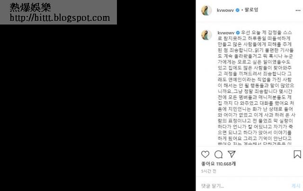Toggle the 팔로잉 following status button
303x191 pixels.
point(251,9)
